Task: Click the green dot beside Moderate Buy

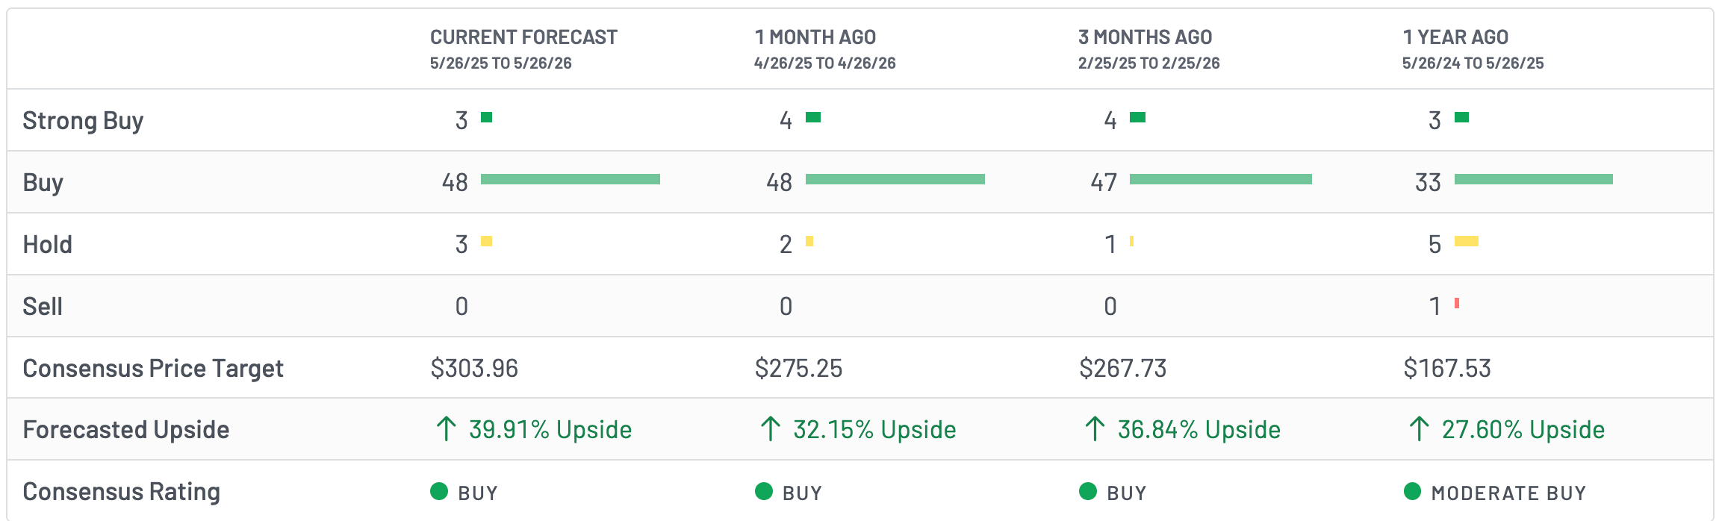Action: (1412, 490)
